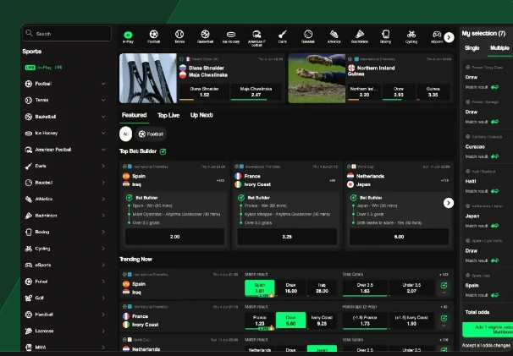
Task: Click green arrows icon on Japan bet slip selection
Action: pyautogui.click(x=494, y=226)
